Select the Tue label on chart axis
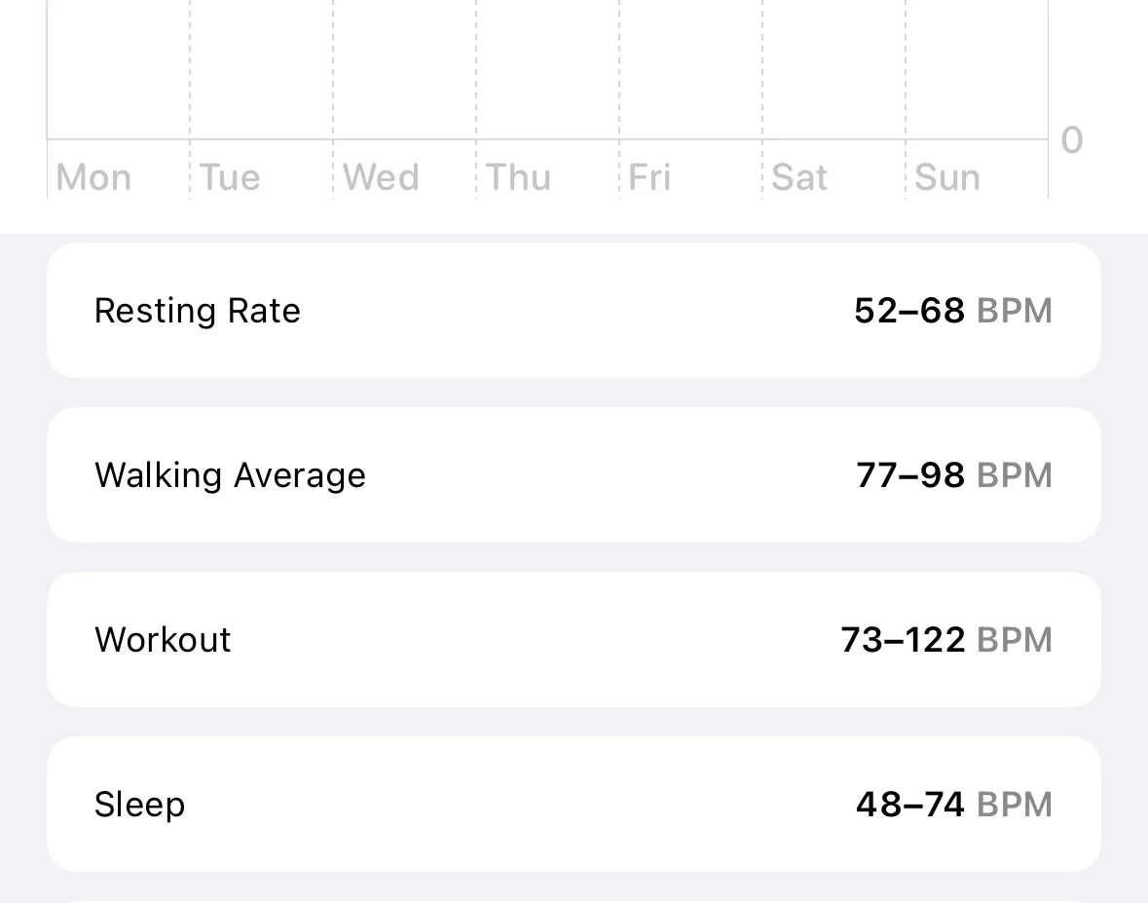The width and height of the screenshot is (1148, 903). (x=230, y=177)
